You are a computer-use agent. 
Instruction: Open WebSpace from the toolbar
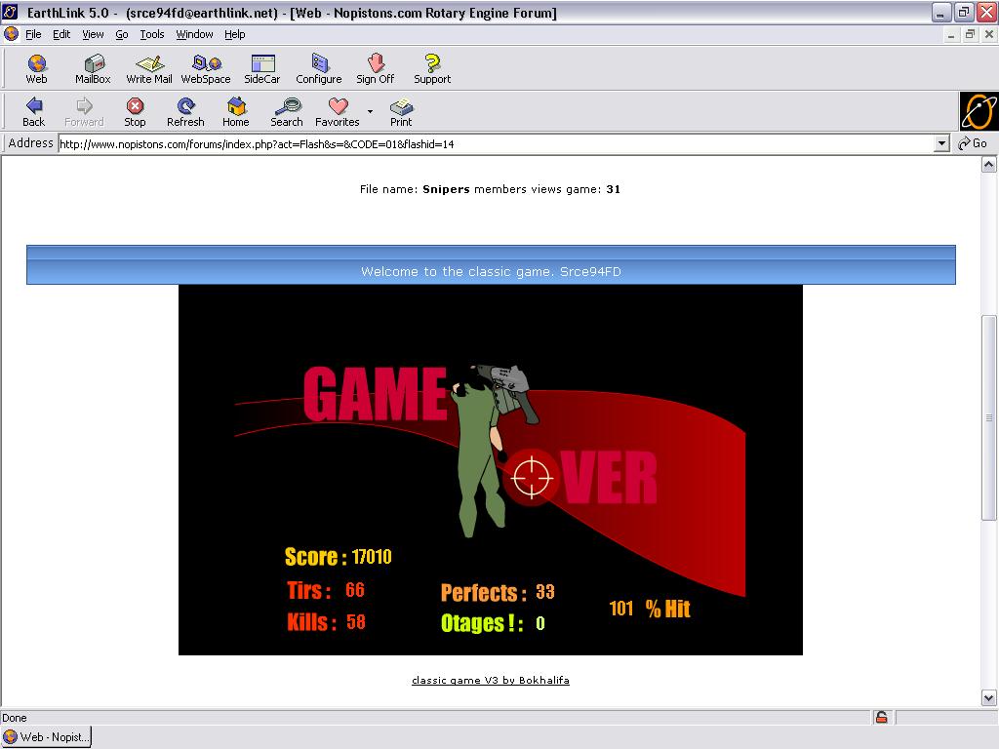(x=206, y=68)
